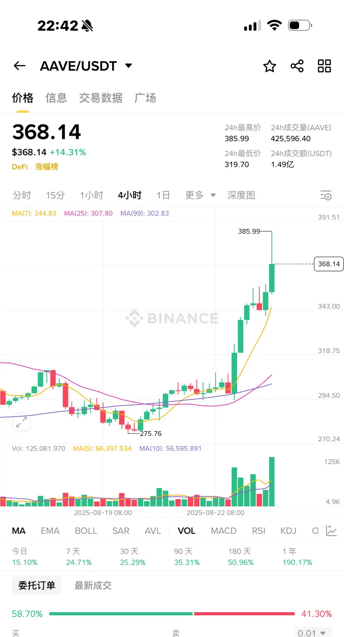This screenshot has width=344, height=637.
Task: Tap the large 368.14 price heading
Action: coord(47,132)
